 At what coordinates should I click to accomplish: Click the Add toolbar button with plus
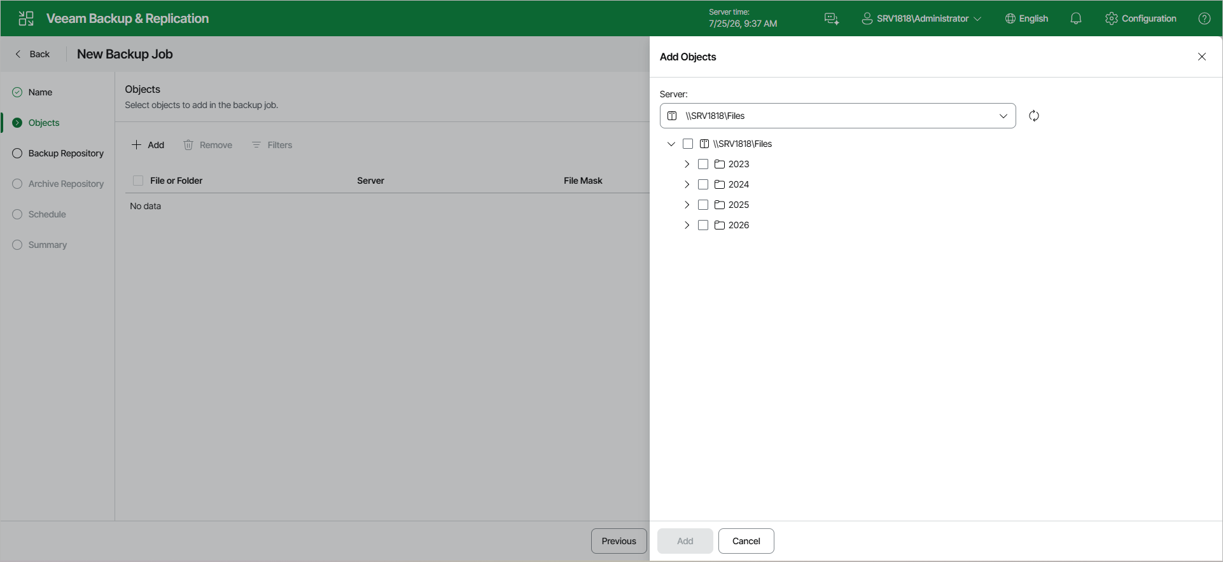(x=148, y=145)
